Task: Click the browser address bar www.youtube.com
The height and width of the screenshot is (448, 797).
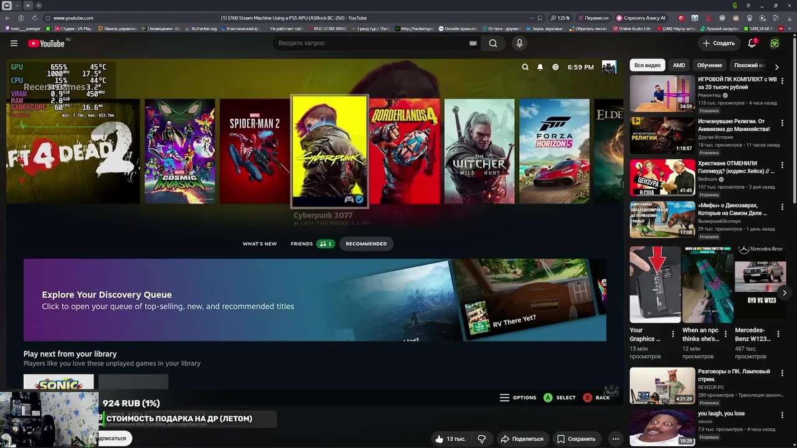Action: 73,18
